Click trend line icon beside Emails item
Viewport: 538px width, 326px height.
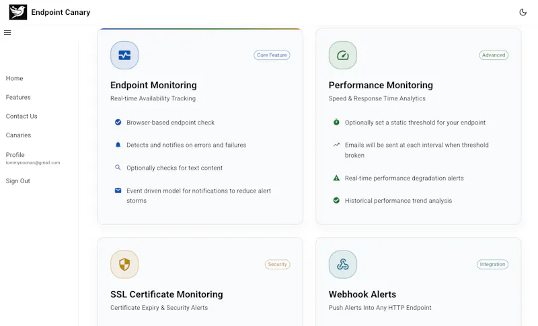[336, 145]
